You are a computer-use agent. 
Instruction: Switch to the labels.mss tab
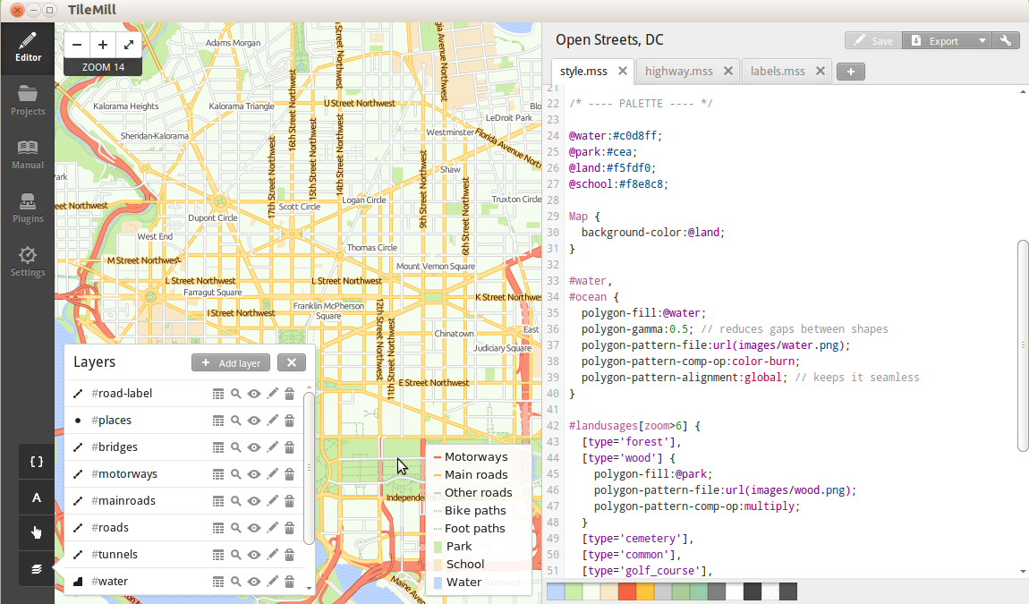[778, 72]
